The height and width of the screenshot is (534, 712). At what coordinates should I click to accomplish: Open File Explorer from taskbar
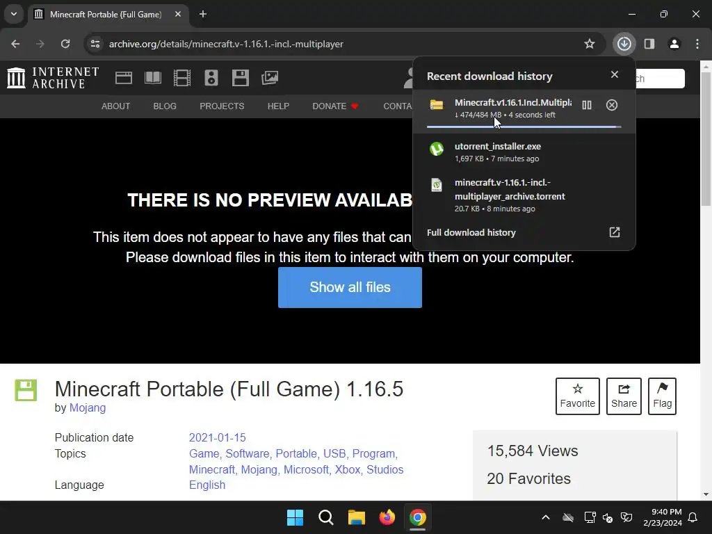tap(357, 517)
